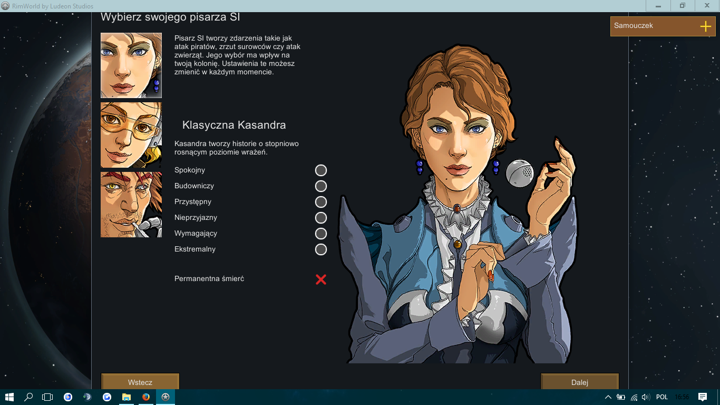
Task: Click the 'Wymagający' difficulty label
Action: [x=196, y=234]
